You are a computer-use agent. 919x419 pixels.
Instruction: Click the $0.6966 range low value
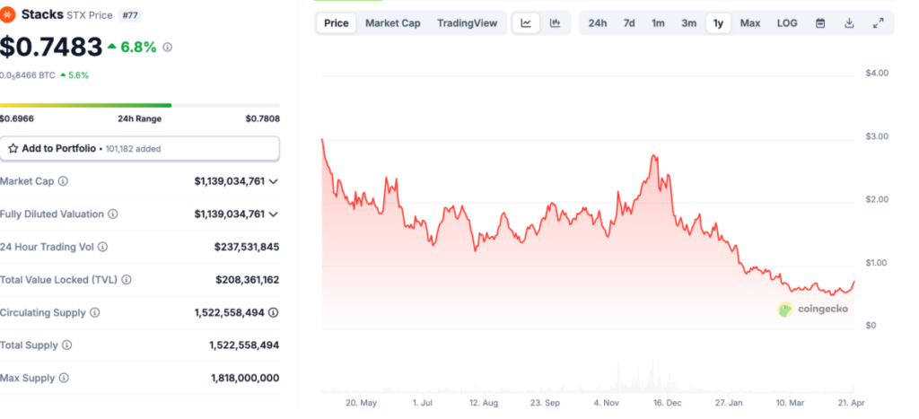click(x=17, y=118)
